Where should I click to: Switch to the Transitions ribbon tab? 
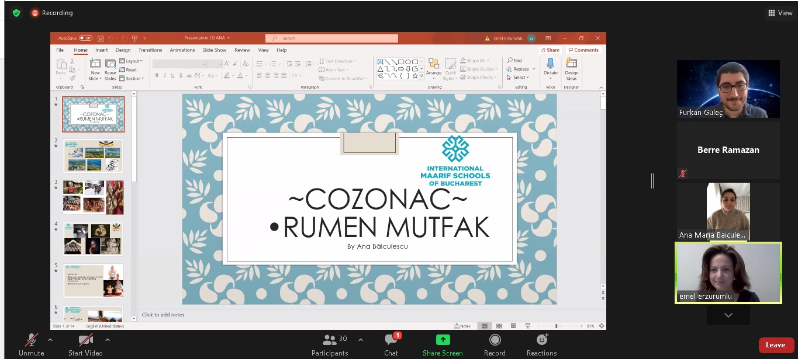coord(150,50)
